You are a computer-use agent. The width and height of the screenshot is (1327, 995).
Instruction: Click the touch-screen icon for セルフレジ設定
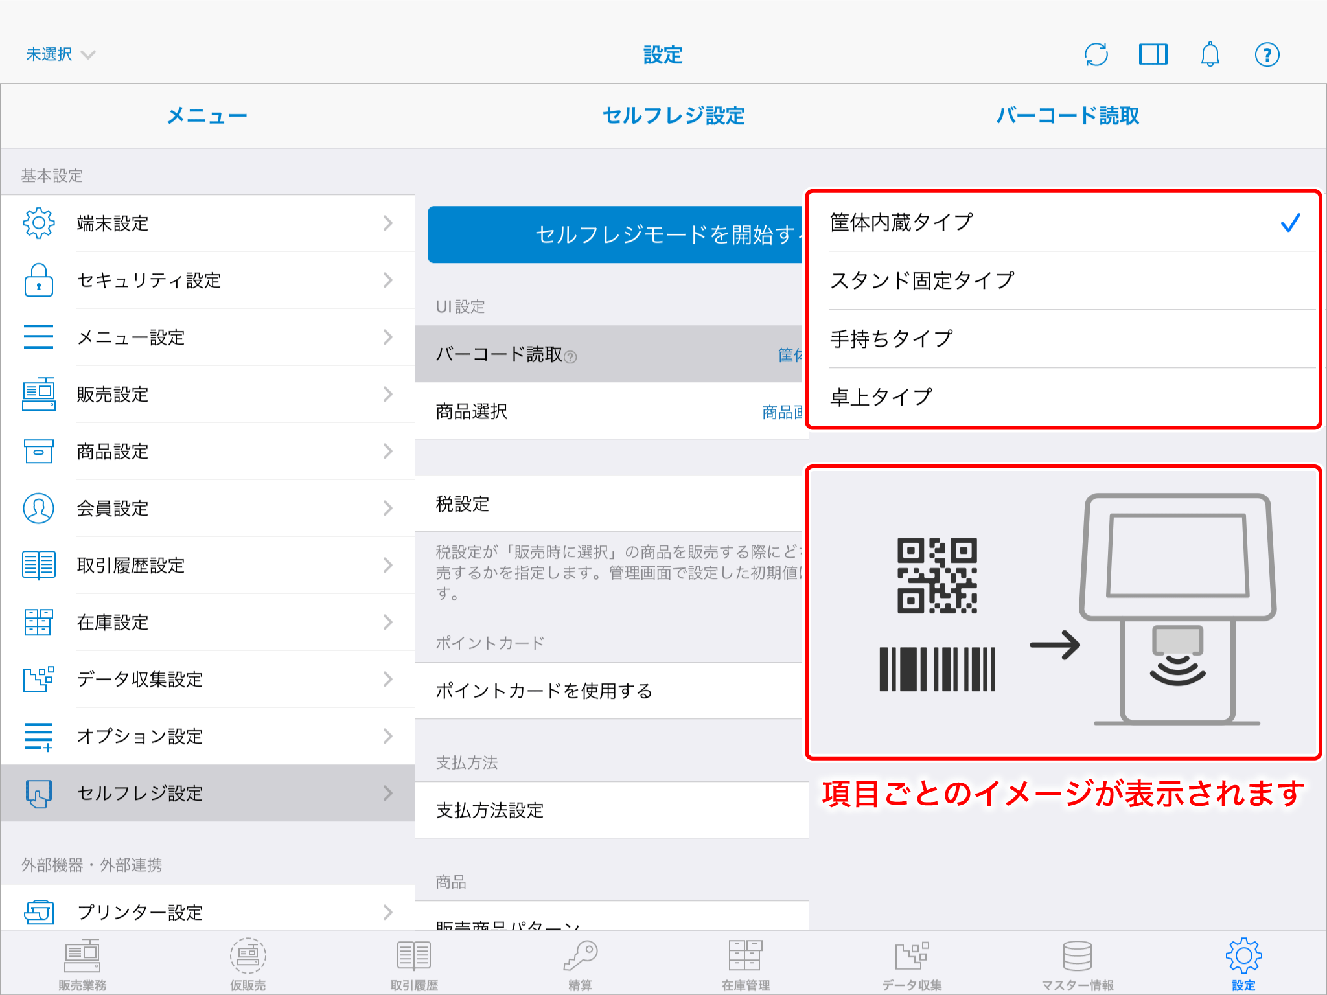pyautogui.click(x=39, y=793)
